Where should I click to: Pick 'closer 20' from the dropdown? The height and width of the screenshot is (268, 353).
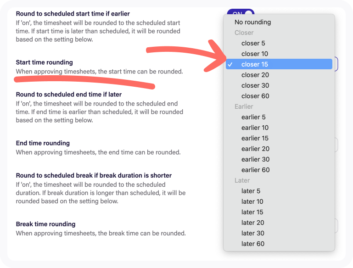click(255, 75)
